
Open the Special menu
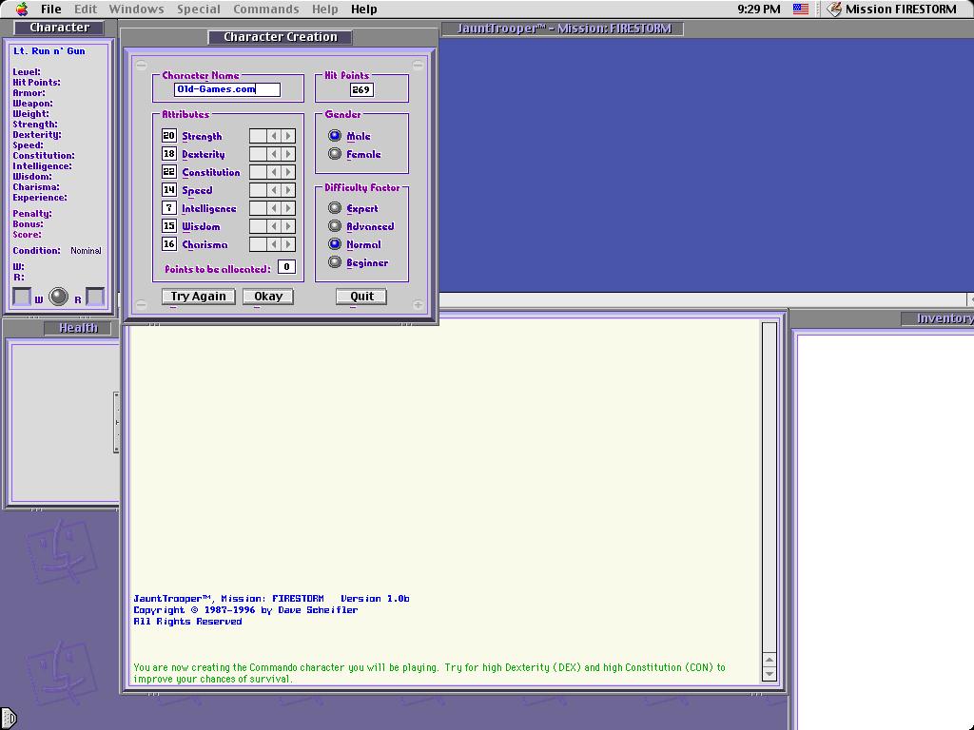tap(199, 9)
